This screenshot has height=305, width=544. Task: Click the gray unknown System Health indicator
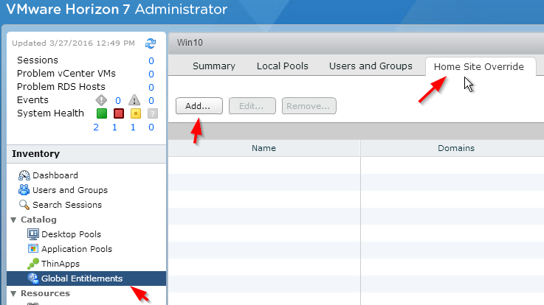153,113
